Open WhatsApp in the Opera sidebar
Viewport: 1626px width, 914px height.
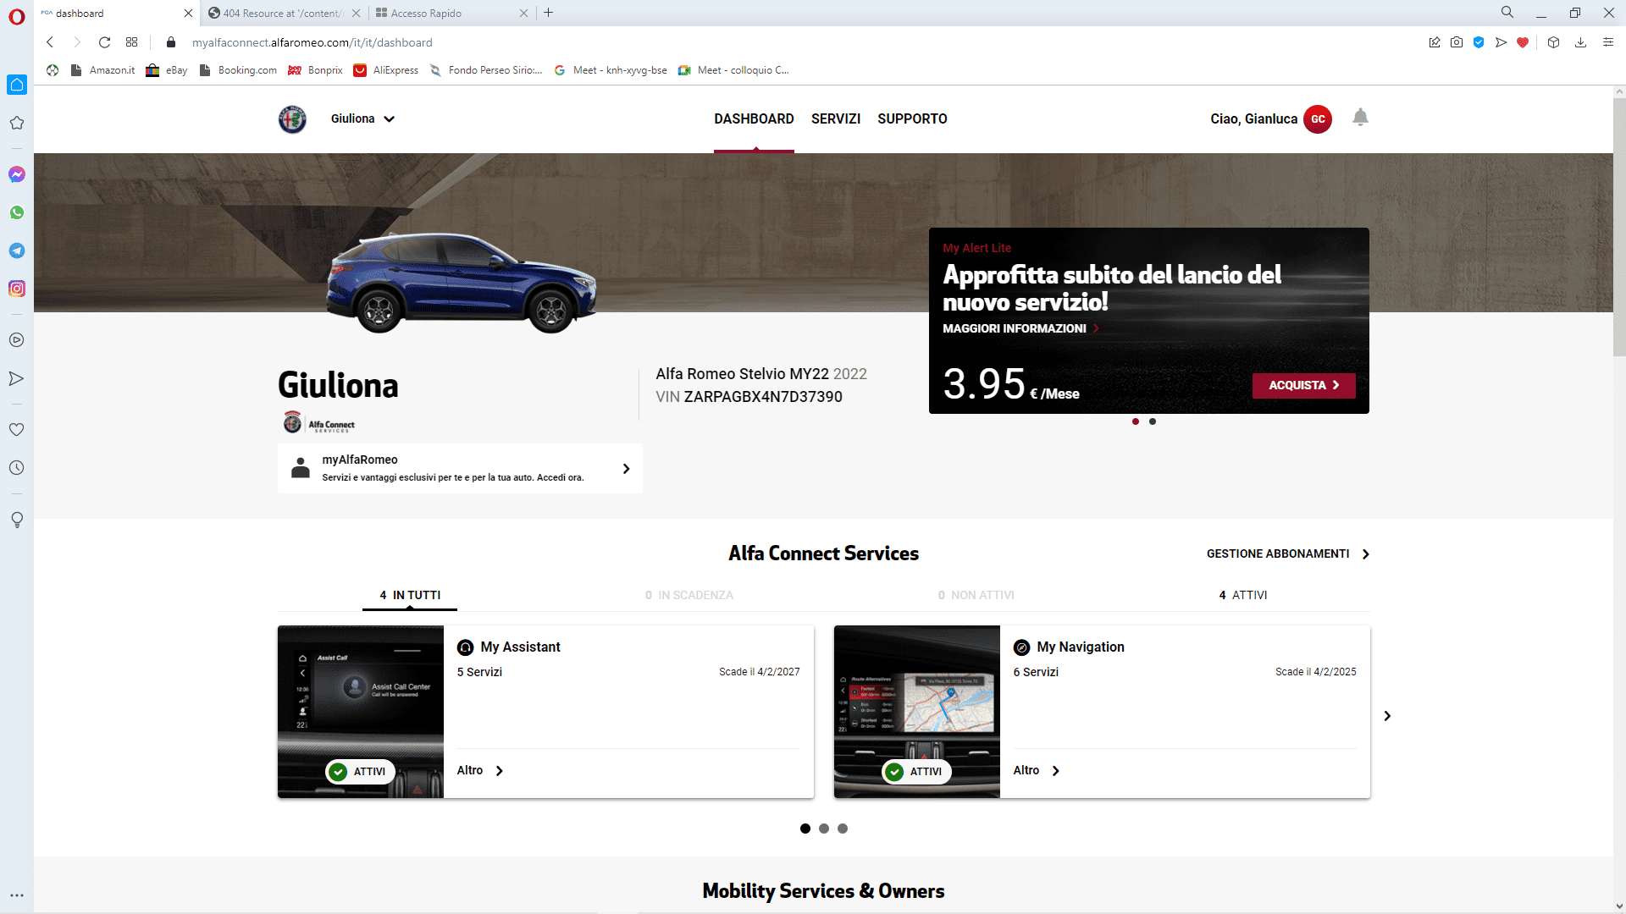pos(16,212)
